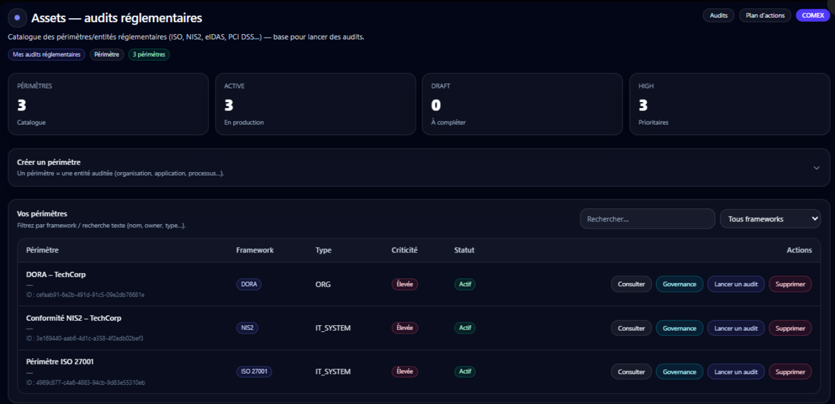This screenshot has height=404, width=835.
Task: Click the Périmètre ISO 27001 name
Action: click(60, 362)
